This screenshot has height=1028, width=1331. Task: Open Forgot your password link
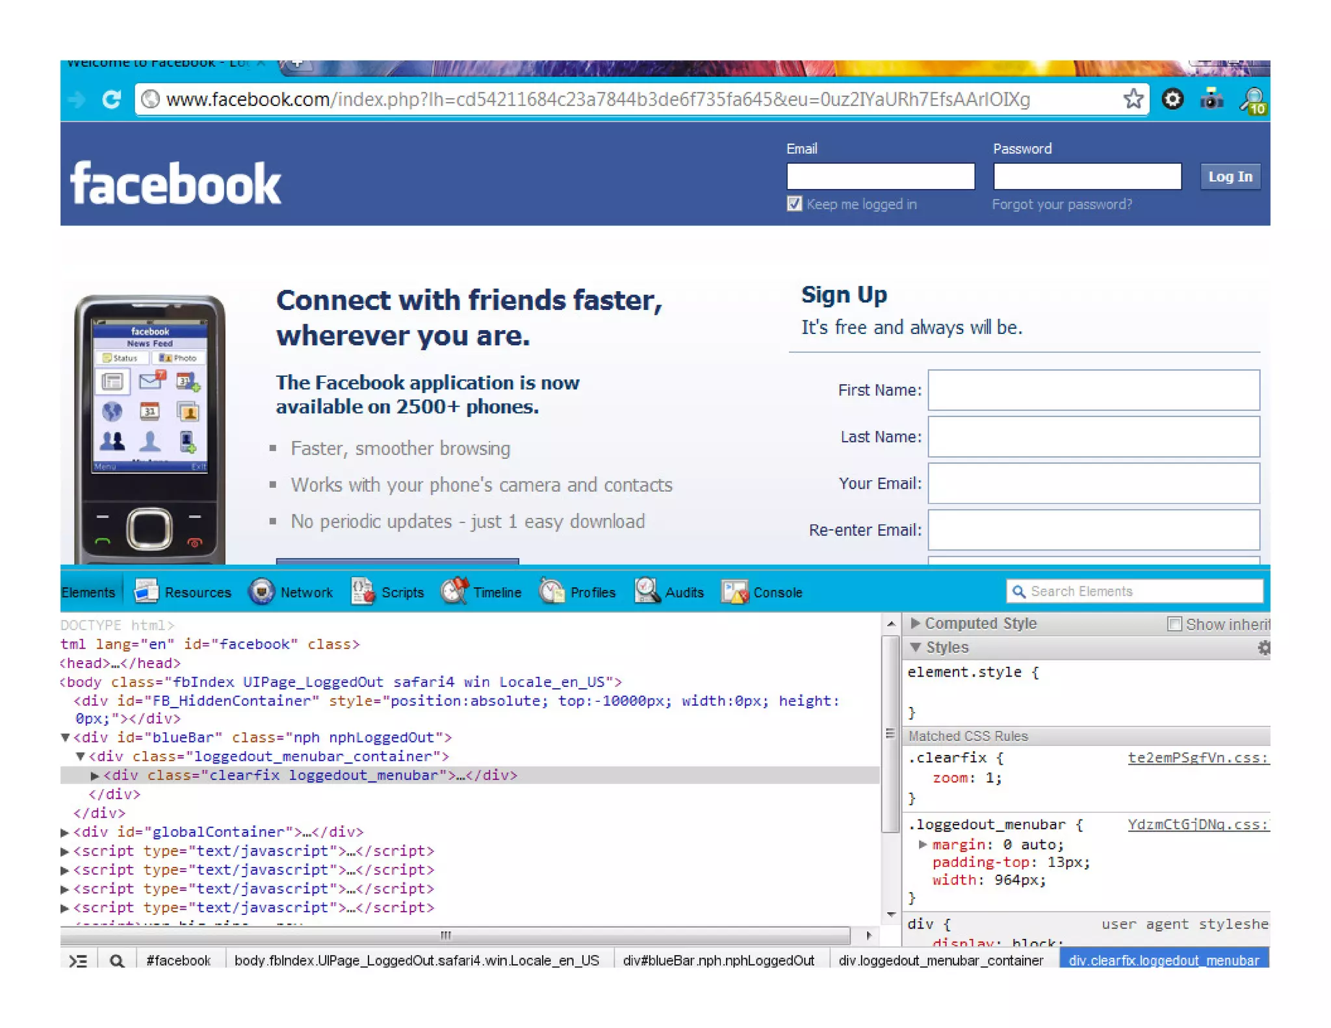(x=1061, y=204)
